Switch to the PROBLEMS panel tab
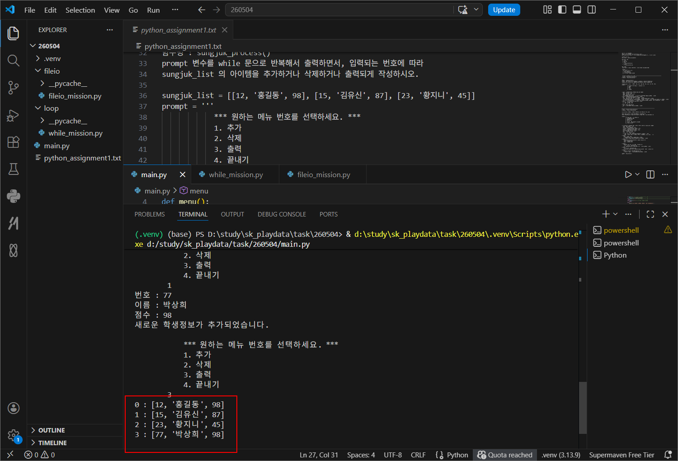678x461 pixels. [150, 214]
